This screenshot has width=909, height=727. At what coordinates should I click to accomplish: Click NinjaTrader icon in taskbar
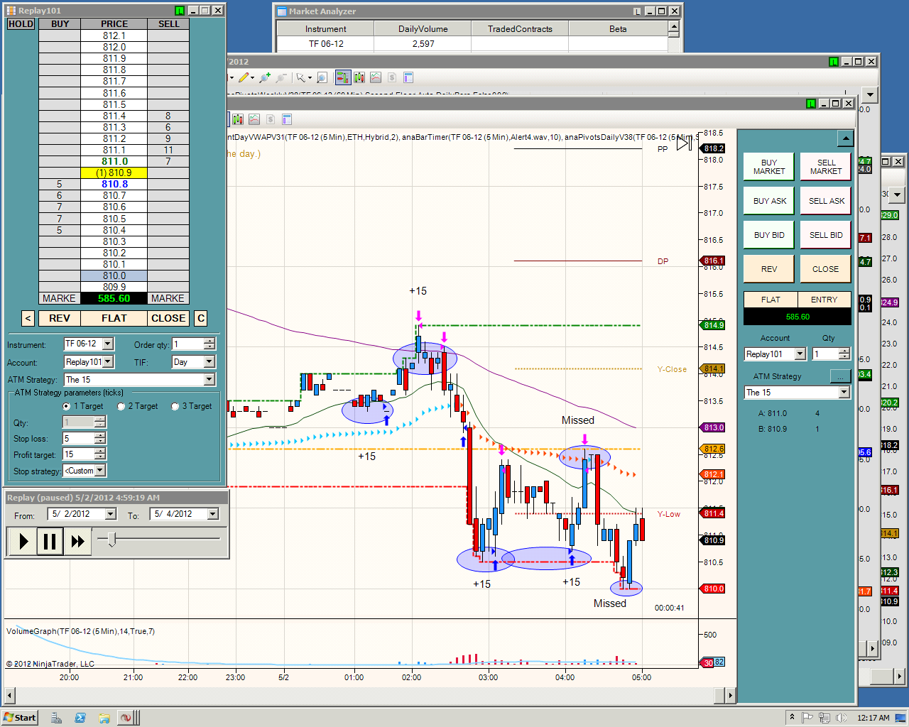(x=126, y=718)
